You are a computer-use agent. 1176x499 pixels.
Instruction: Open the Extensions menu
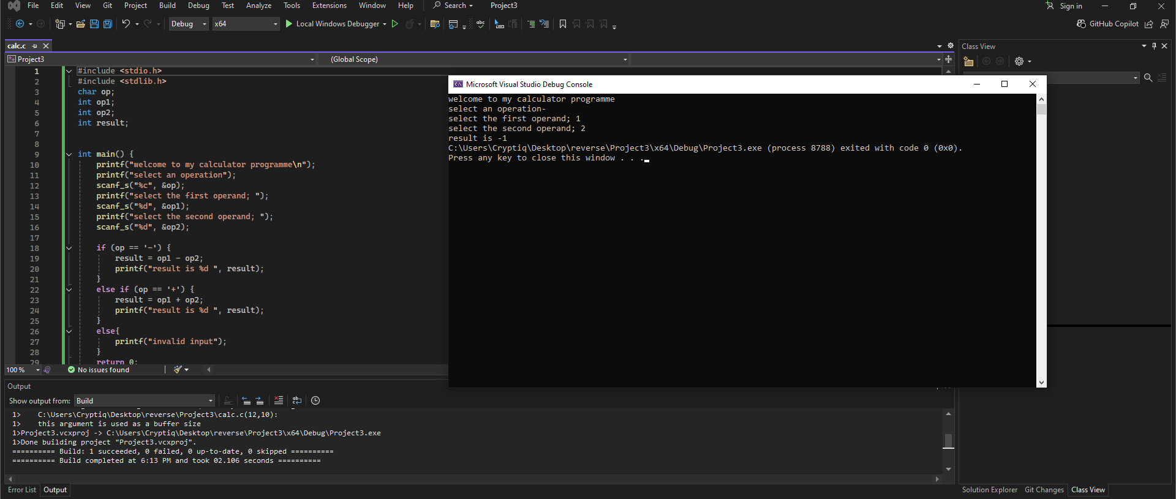click(x=329, y=6)
